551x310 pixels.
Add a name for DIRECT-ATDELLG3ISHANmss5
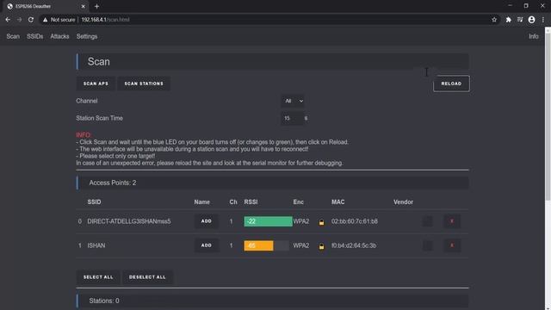(207, 221)
